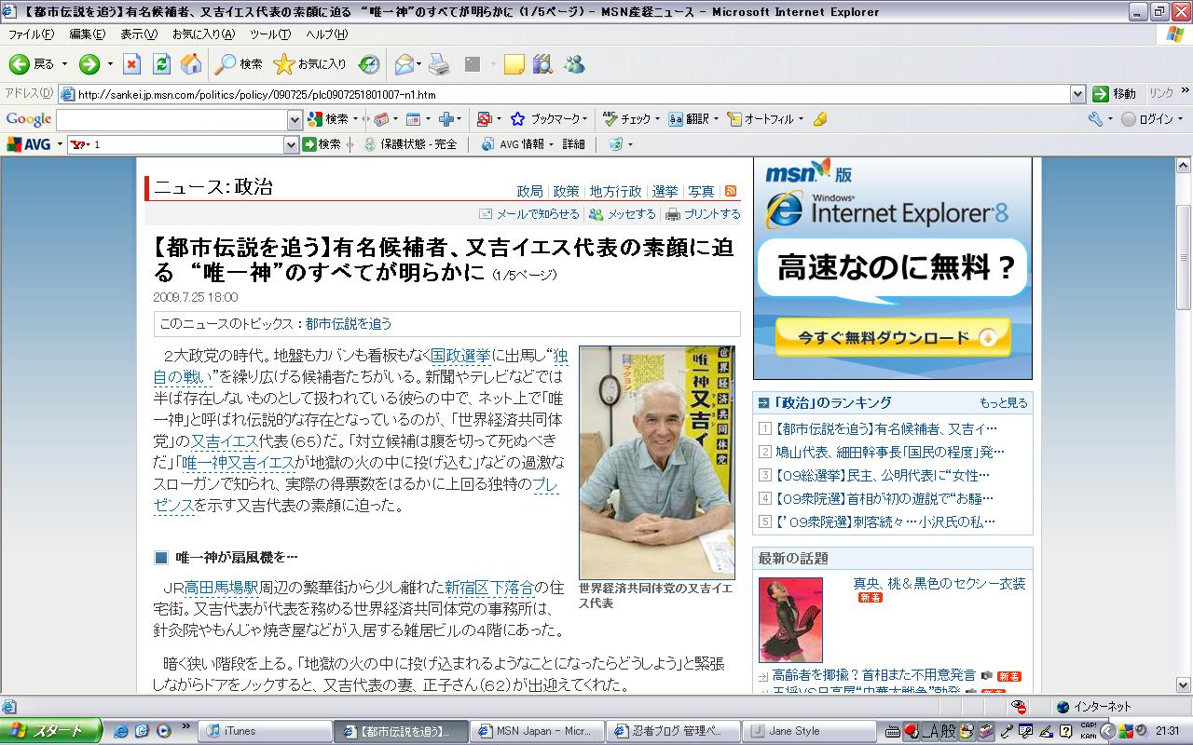1193x745 pixels.
Task: Open the お気に入り favorites star
Action: [309, 64]
